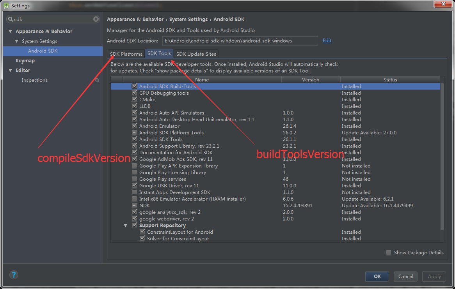
Task: Sort by the Name column header
Action: (x=202, y=79)
